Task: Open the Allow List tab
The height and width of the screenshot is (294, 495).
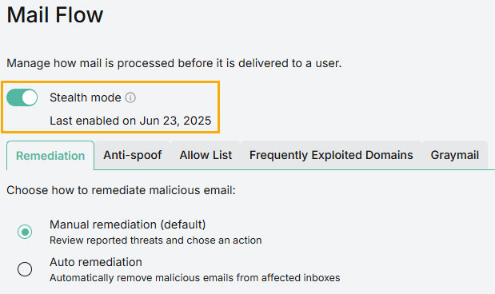Action: (x=206, y=155)
